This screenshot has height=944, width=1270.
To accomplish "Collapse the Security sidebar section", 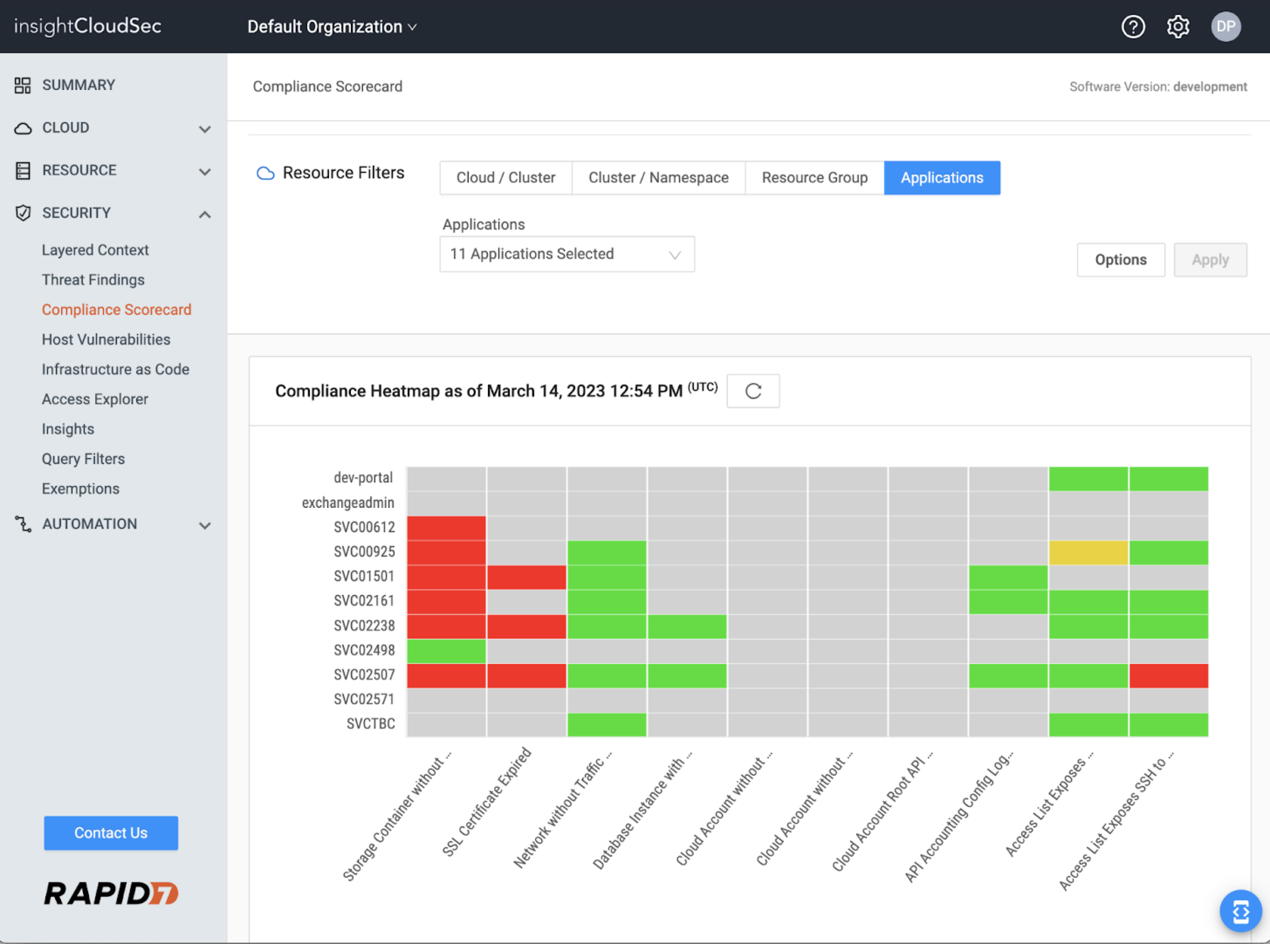I will [x=205, y=214].
